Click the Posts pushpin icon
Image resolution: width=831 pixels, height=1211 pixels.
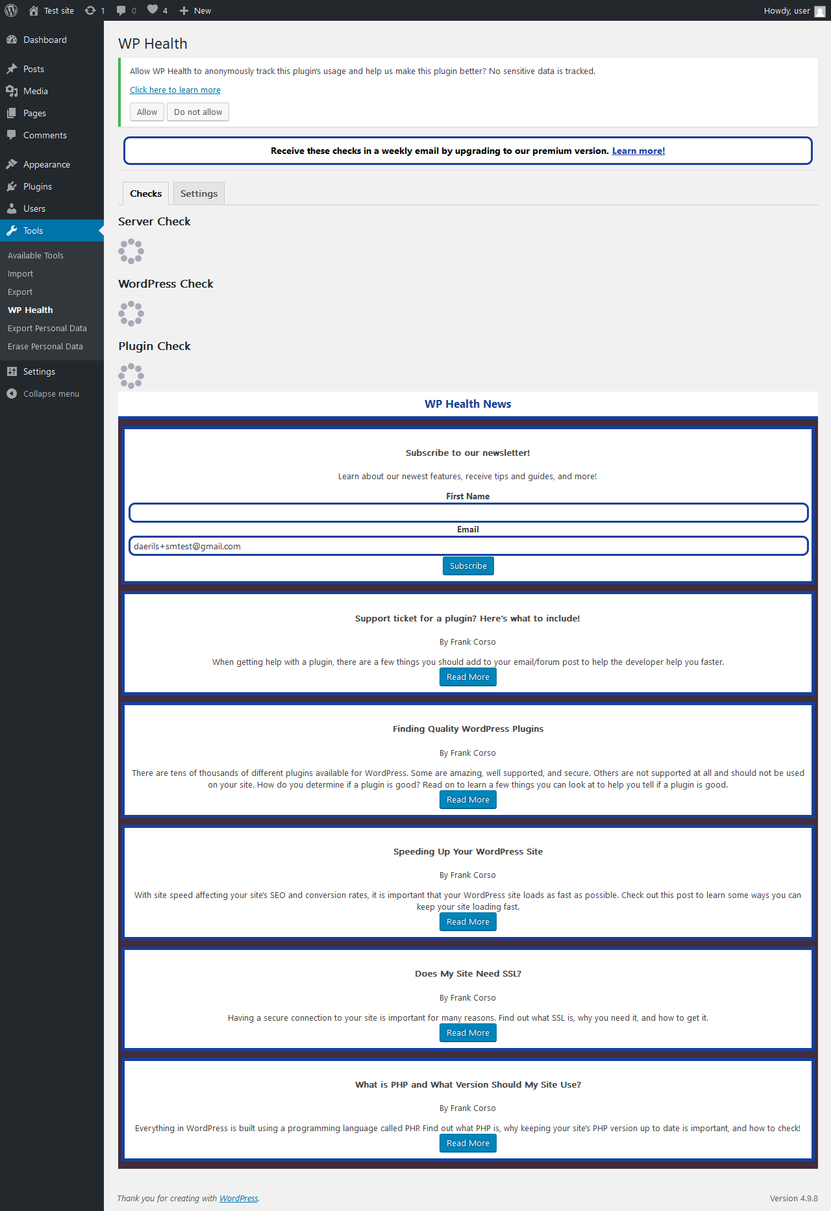(12, 69)
